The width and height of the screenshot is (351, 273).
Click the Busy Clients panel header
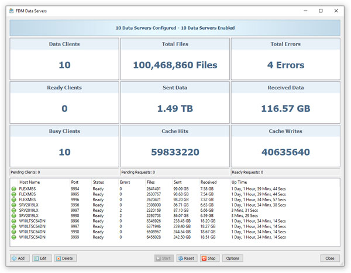click(64, 131)
